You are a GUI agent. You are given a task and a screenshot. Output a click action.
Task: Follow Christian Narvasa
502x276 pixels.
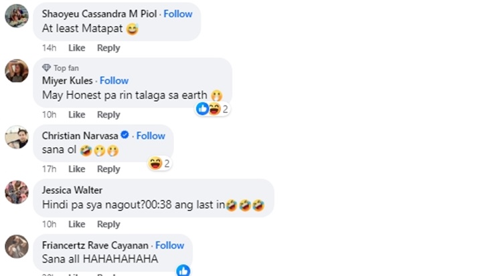(151, 136)
